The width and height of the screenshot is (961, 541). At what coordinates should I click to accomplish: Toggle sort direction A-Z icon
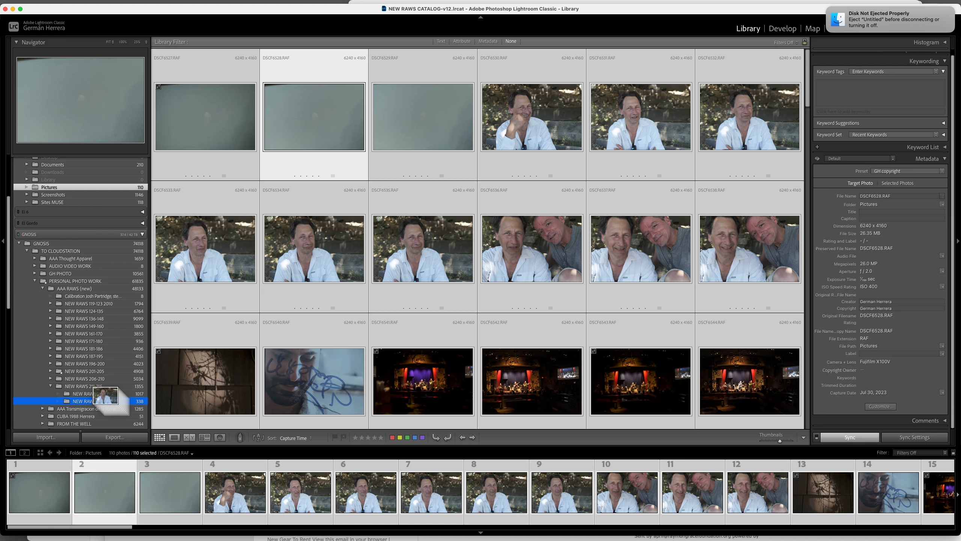pyautogui.click(x=258, y=438)
